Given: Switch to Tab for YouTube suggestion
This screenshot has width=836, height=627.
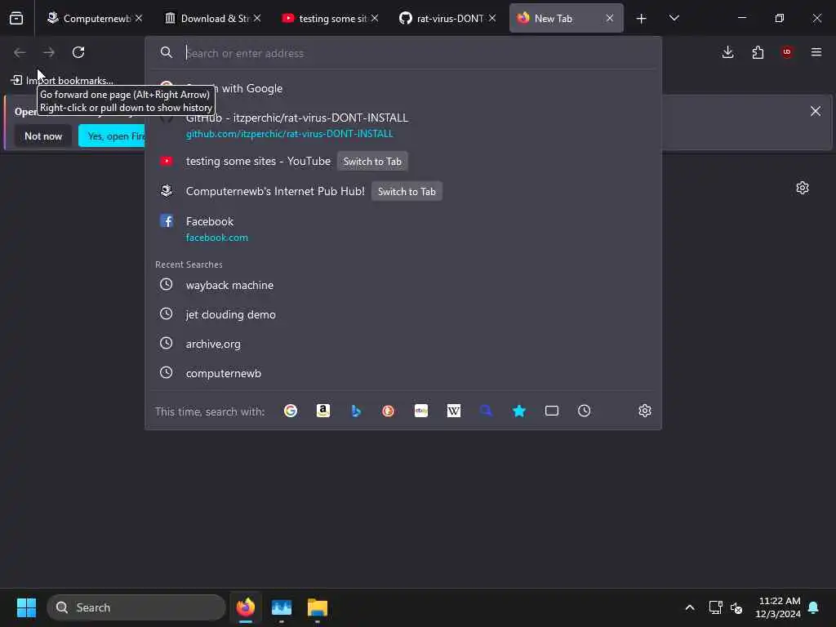Looking at the screenshot, I should 372,161.
